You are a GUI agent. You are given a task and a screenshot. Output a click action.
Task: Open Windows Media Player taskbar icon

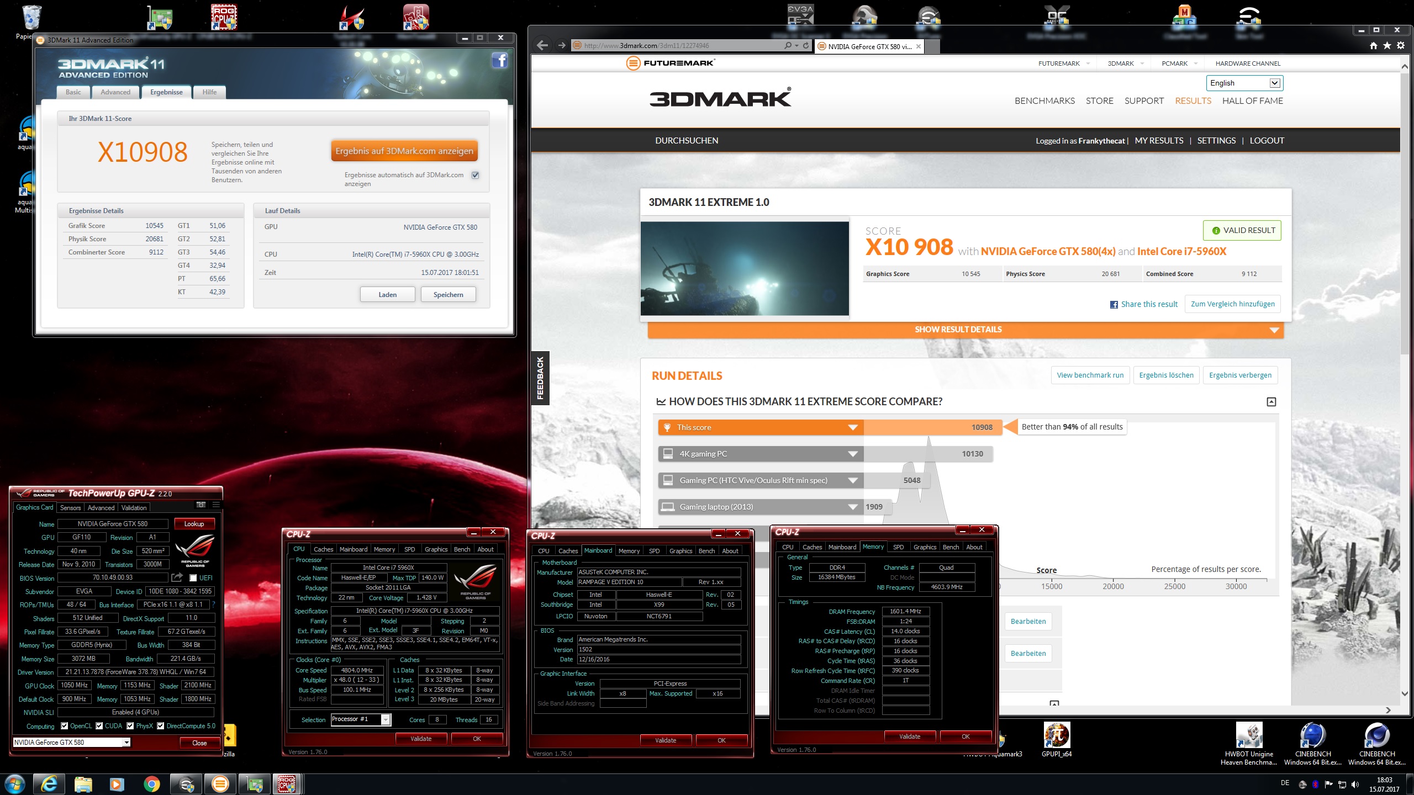[x=117, y=784]
